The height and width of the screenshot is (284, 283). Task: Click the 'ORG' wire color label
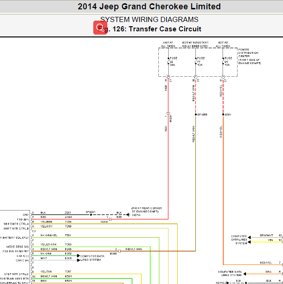(268, 272)
